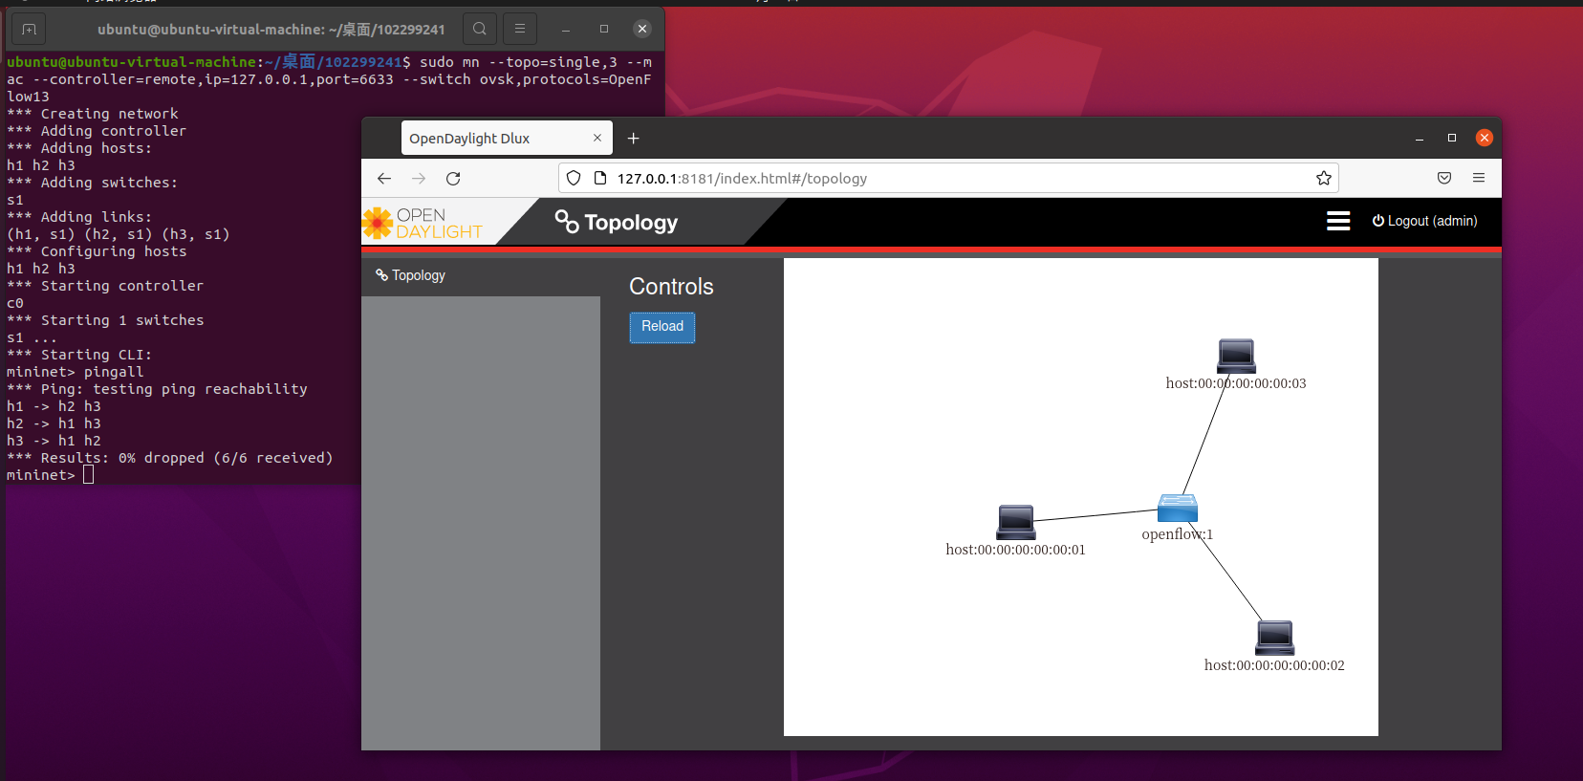The image size is (1583, 781).
Task: Click the Controls heading
Action: 671,287
